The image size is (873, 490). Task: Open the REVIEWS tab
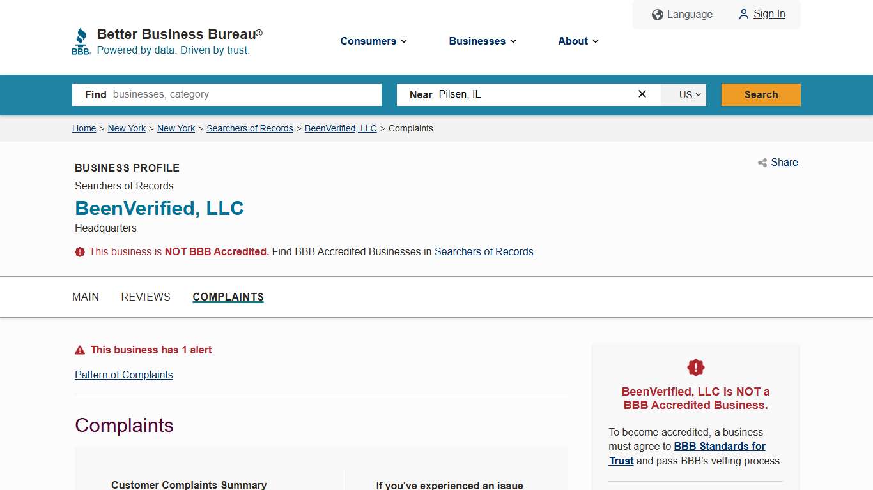146,297
